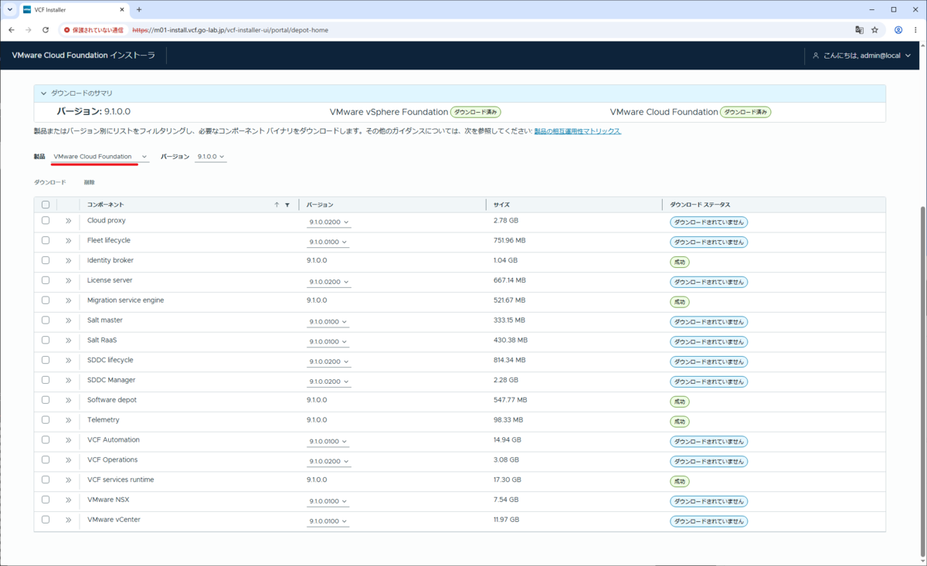Open Chrome's three-dot menu
This screenshot has width=927, height=566.
[915, 30]
